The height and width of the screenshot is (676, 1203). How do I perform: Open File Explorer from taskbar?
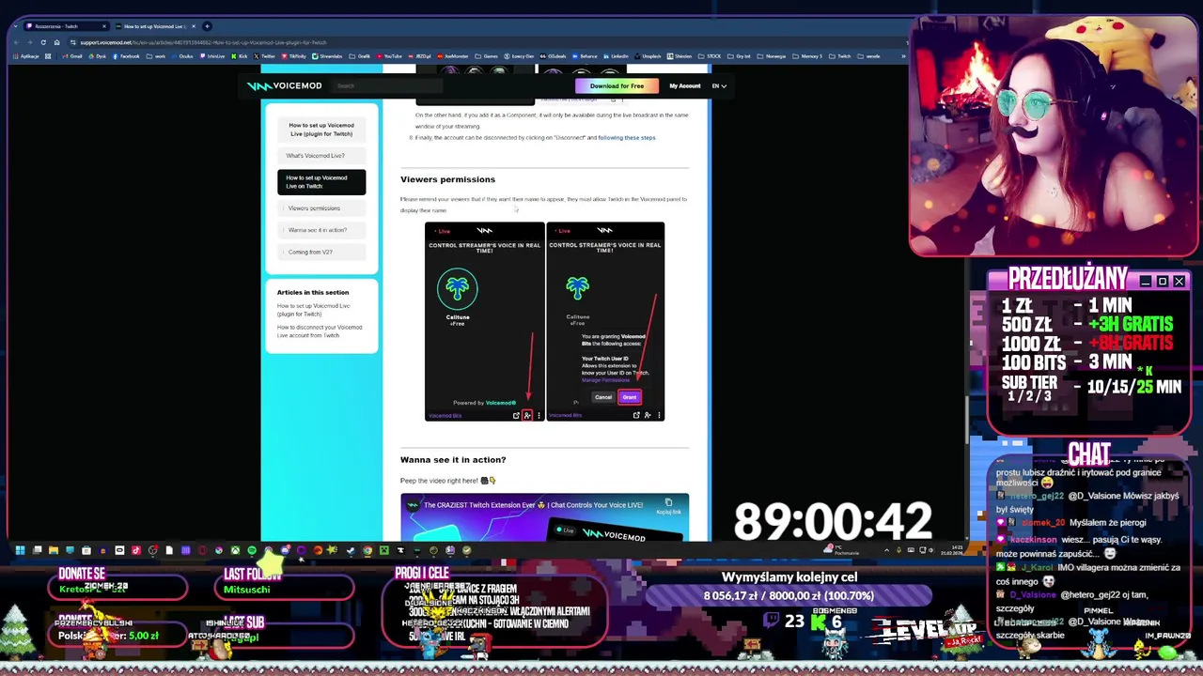tap(54, 550)
